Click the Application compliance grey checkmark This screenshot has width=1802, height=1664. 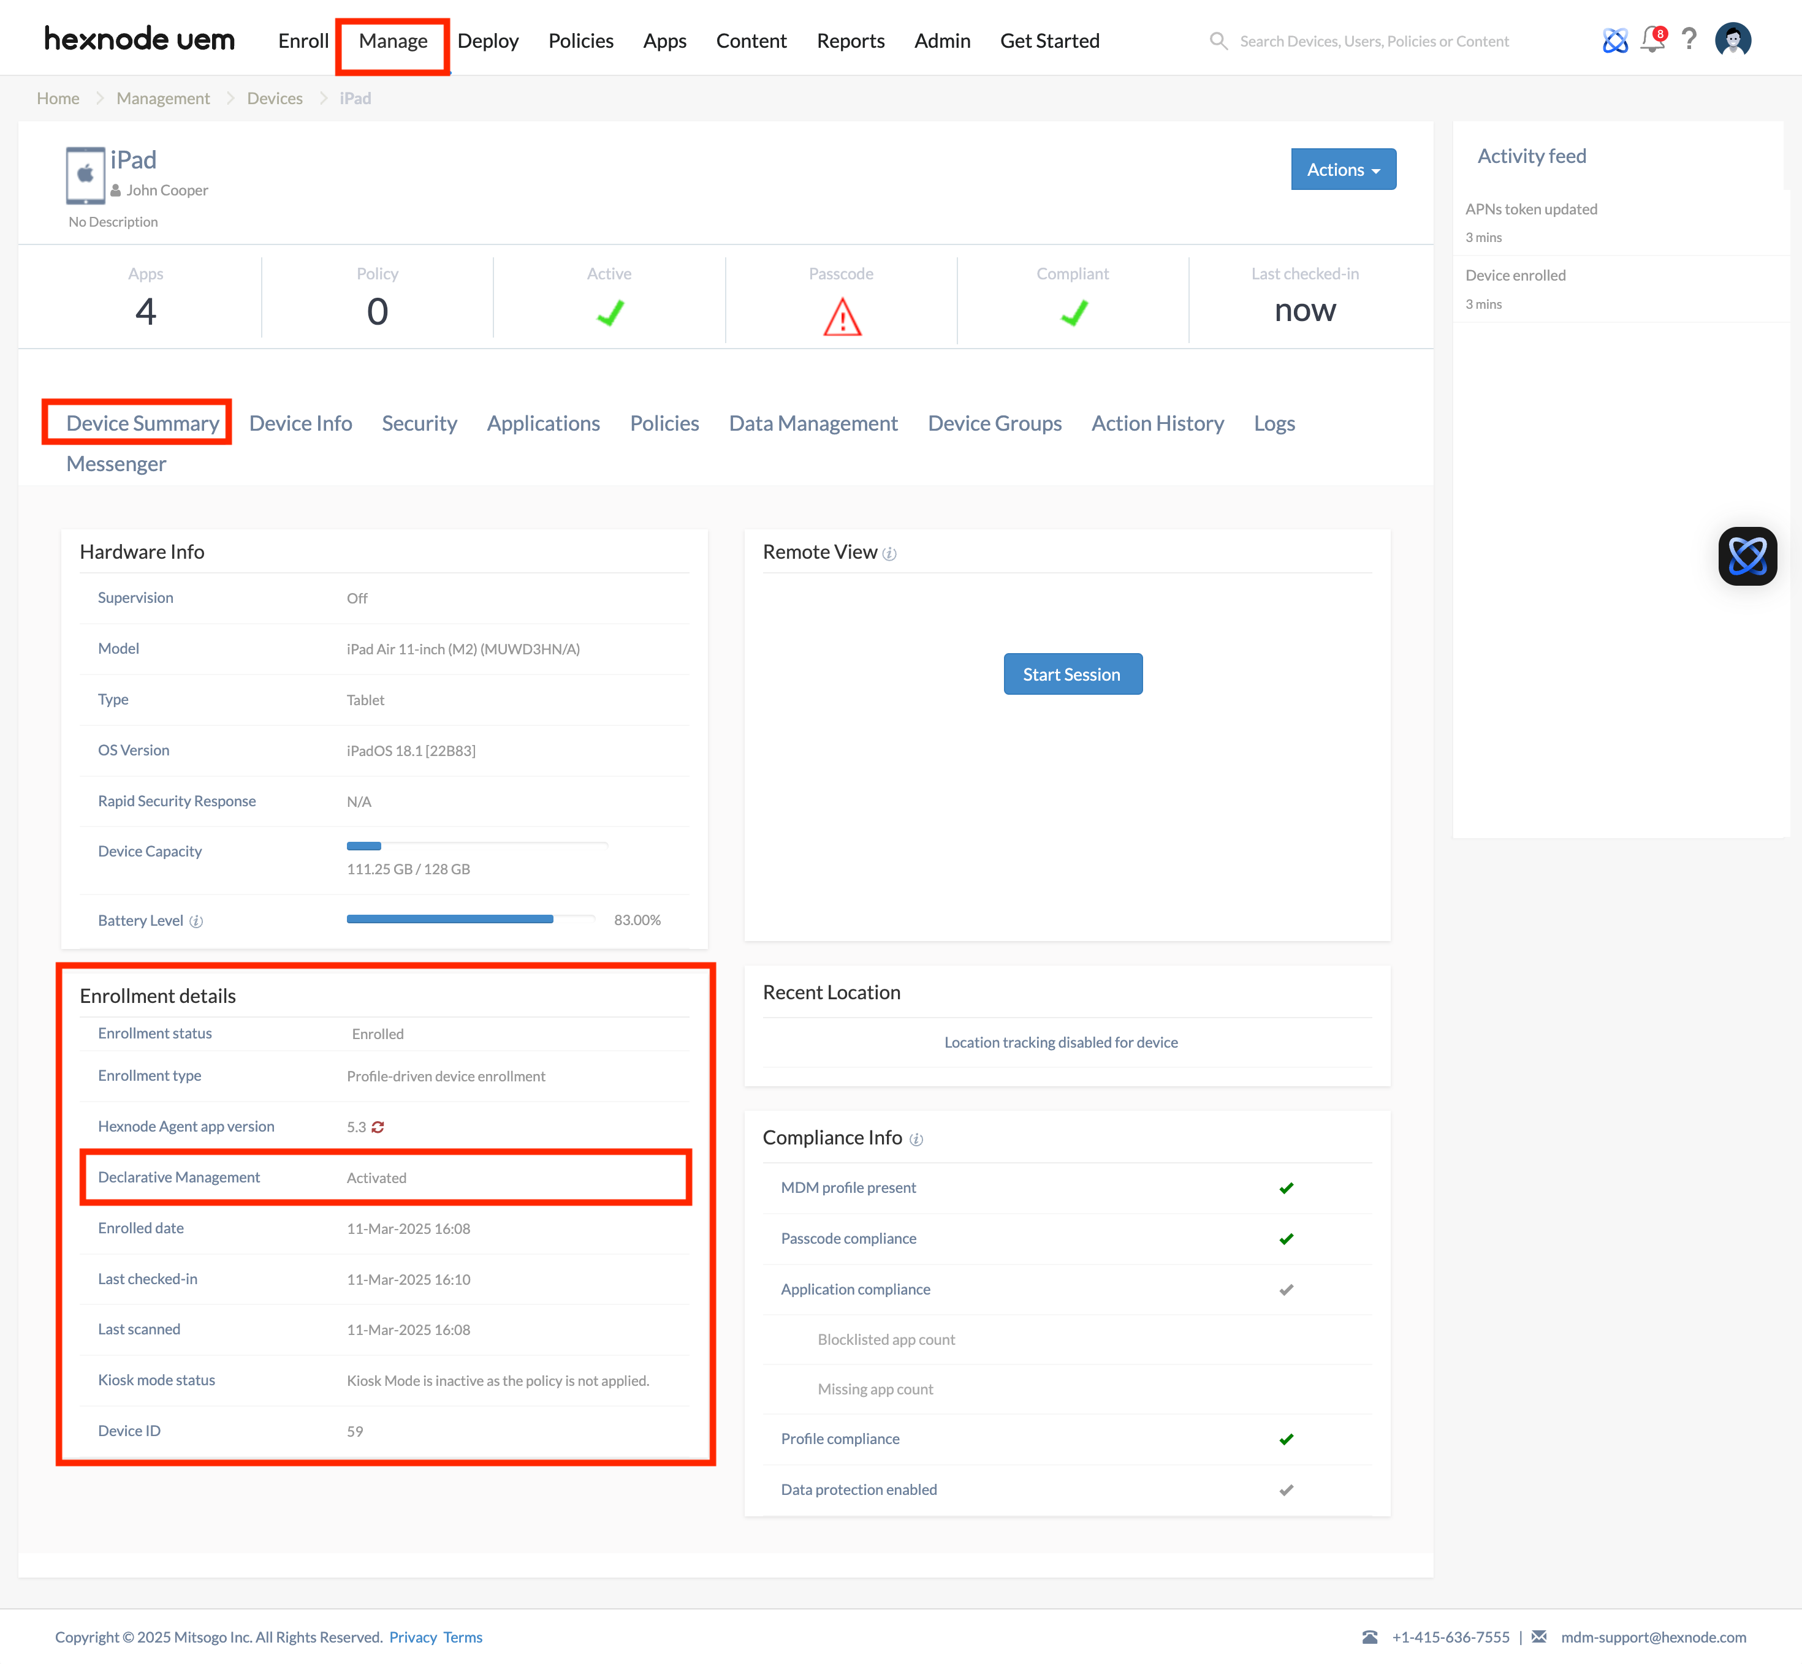click(1286, 1290)
